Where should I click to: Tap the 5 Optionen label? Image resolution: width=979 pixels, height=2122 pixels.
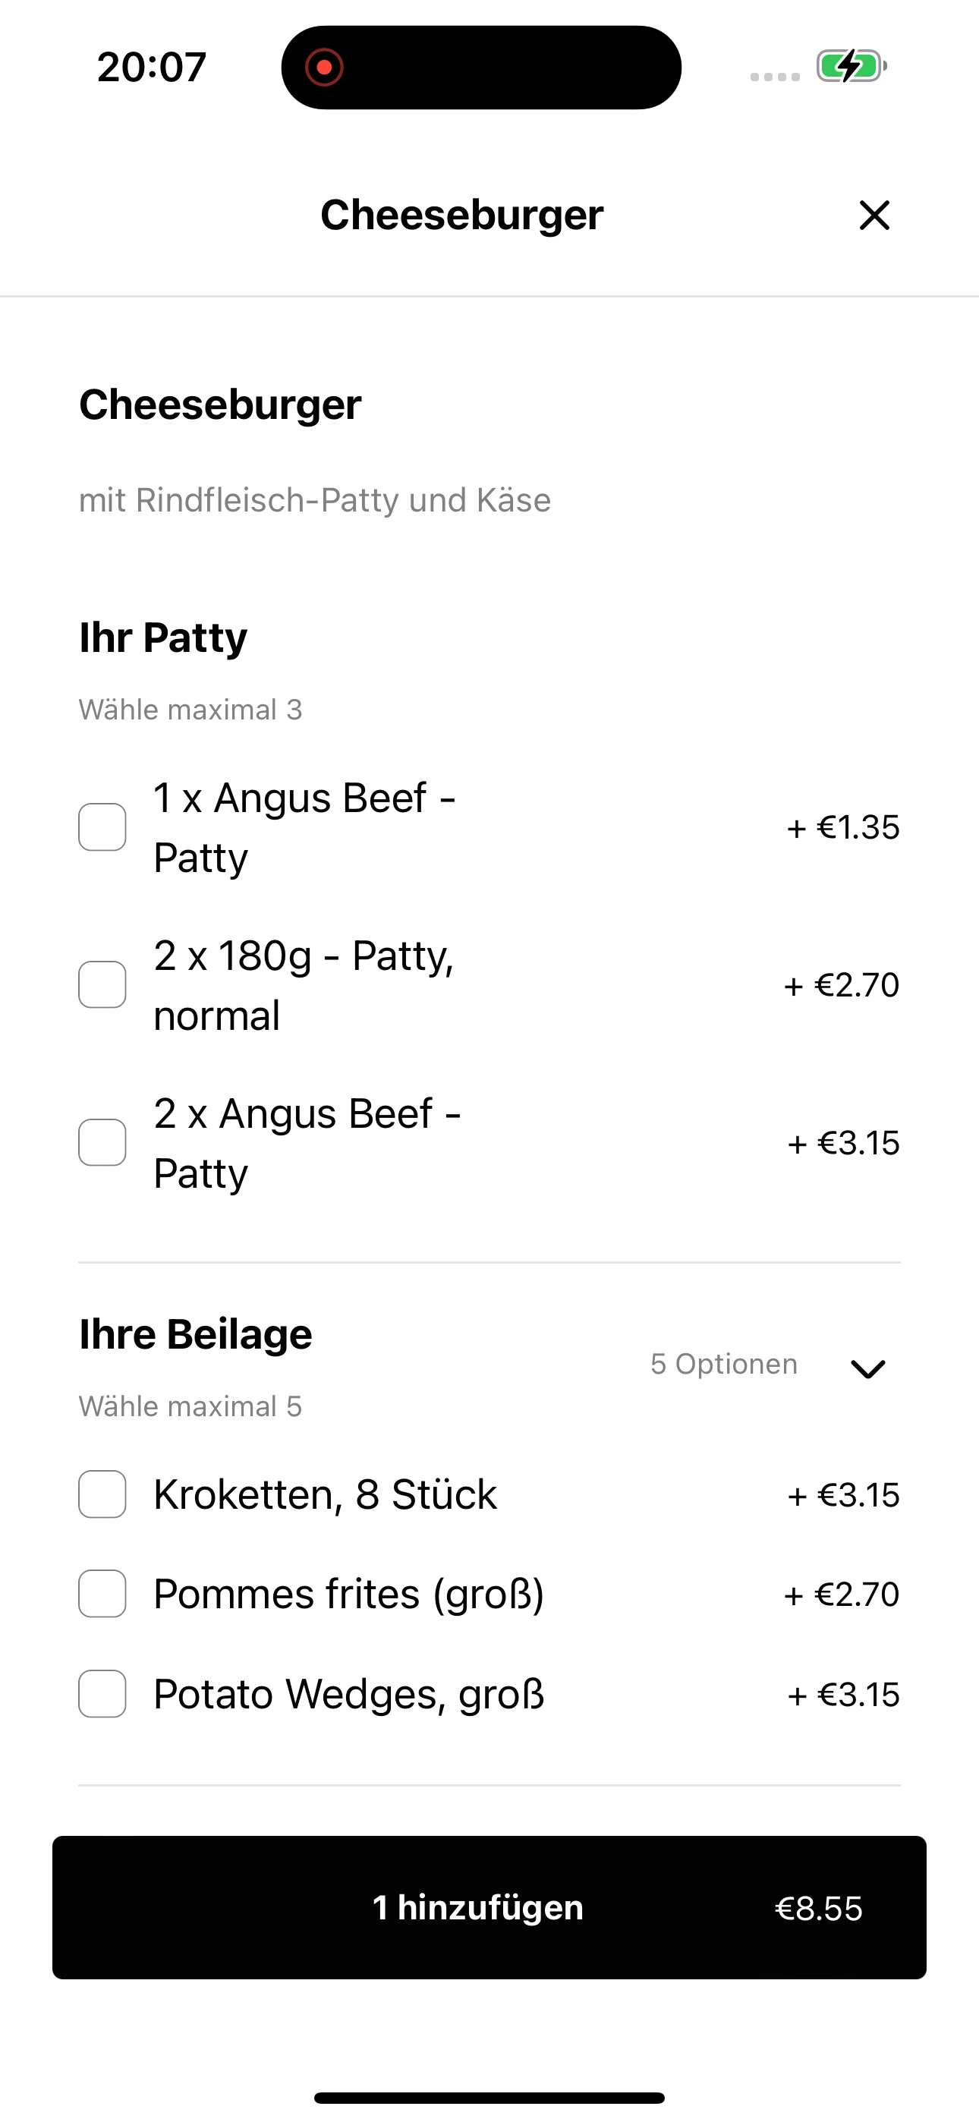[x=723, y=1364]
